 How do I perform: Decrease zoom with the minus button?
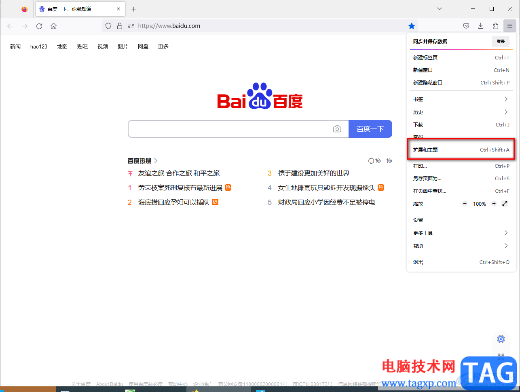coord(465,204)
